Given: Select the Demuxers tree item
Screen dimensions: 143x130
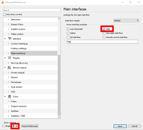Looking at the screenshot, I should tap(15, 19).
